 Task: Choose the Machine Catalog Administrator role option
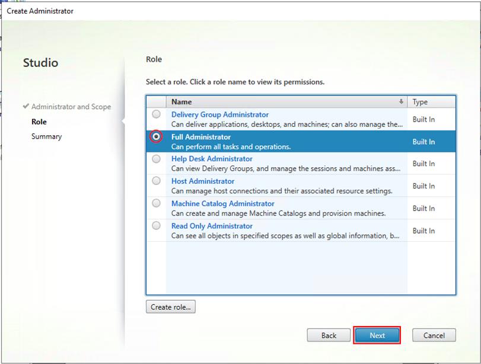click(x=156, y=203)
